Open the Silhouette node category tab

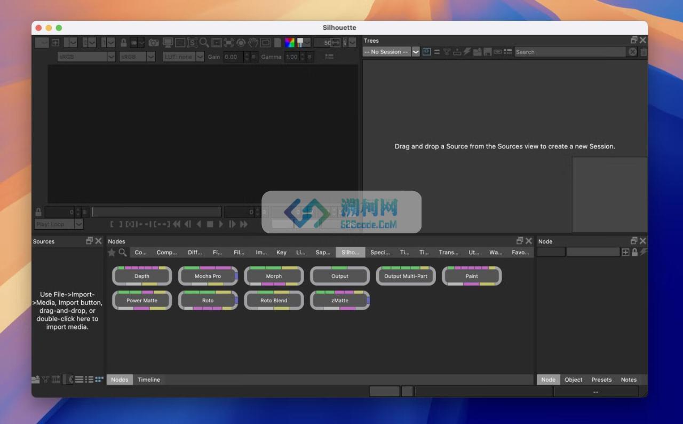tap(350, 253)
